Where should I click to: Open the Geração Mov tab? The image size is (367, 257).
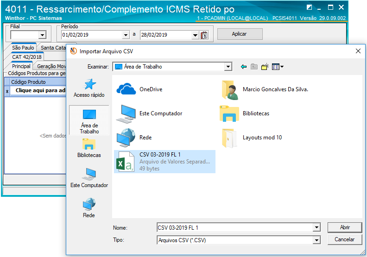(51, 66)
